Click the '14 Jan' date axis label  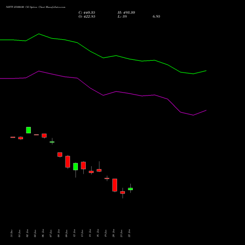90,233
